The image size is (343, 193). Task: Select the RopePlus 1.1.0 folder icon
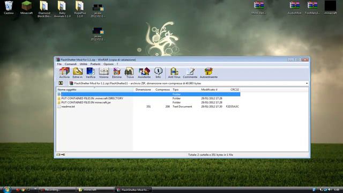coord(80,9)
